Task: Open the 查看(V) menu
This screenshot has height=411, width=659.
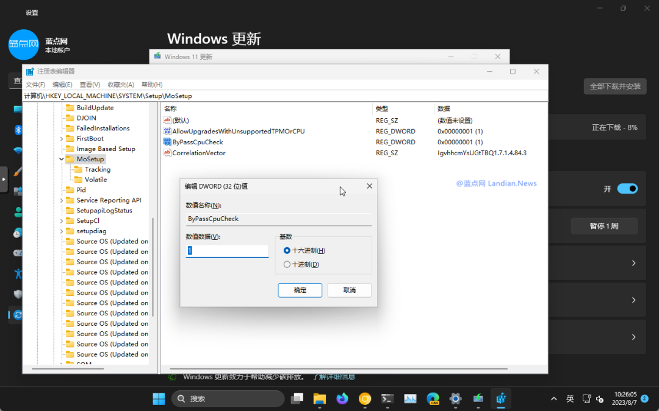Action: pyautogui.click(x=90, y=85)
